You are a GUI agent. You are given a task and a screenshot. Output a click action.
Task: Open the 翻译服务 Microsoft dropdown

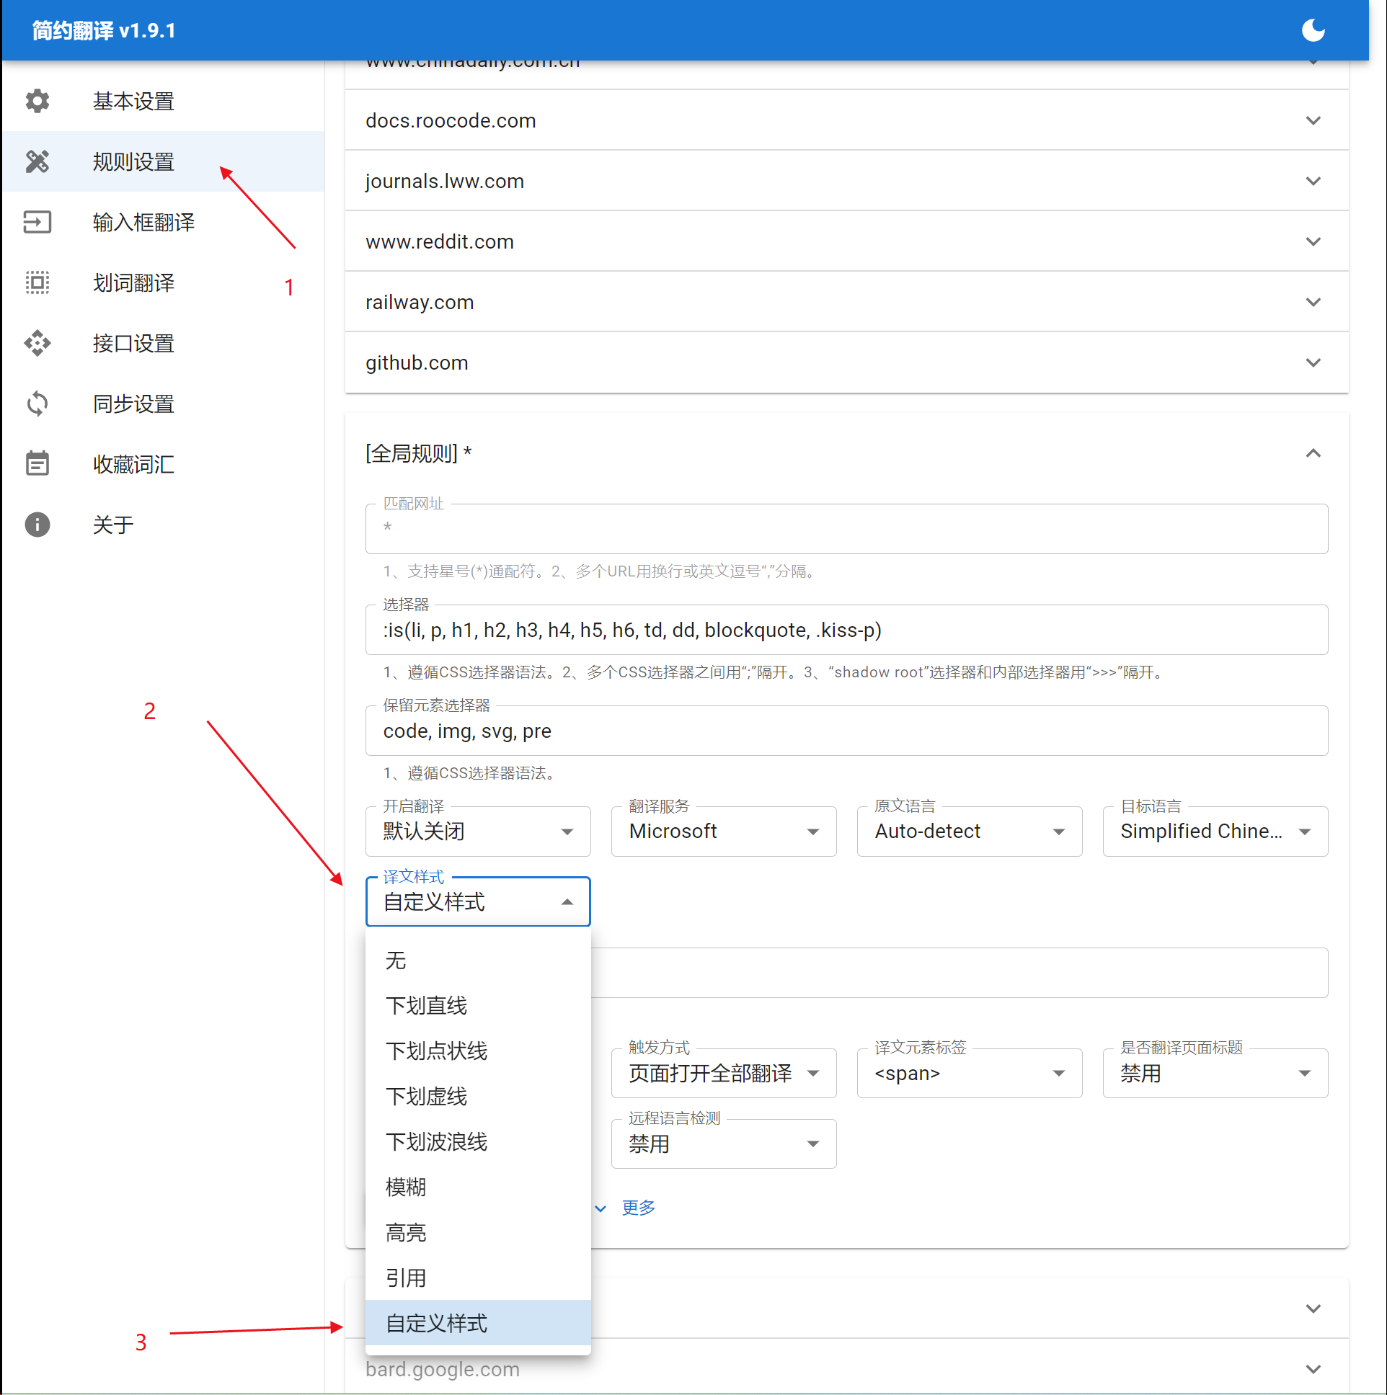pyautogui.click(x=723, y=832)
